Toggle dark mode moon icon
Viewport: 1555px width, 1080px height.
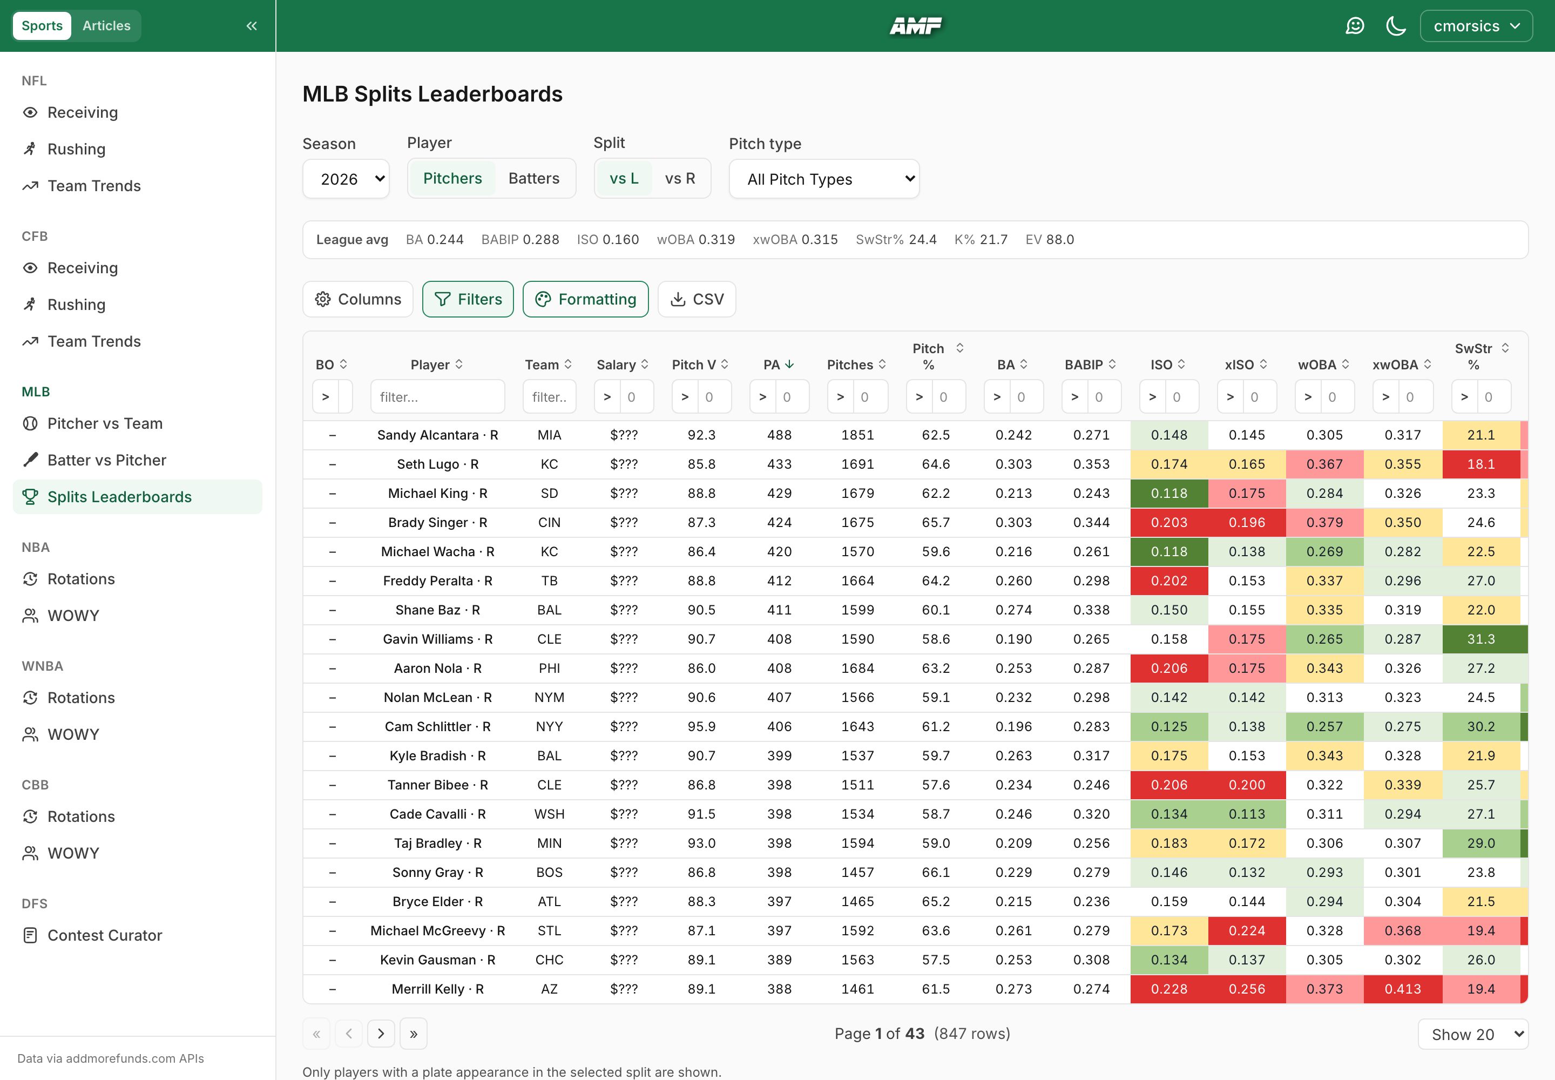click(x=1395, y=26)
